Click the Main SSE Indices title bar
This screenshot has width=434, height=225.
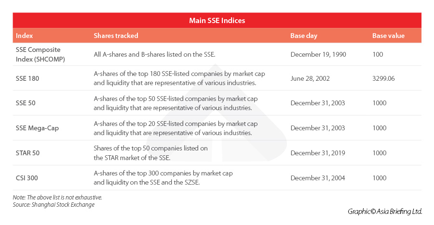point(217,21)
